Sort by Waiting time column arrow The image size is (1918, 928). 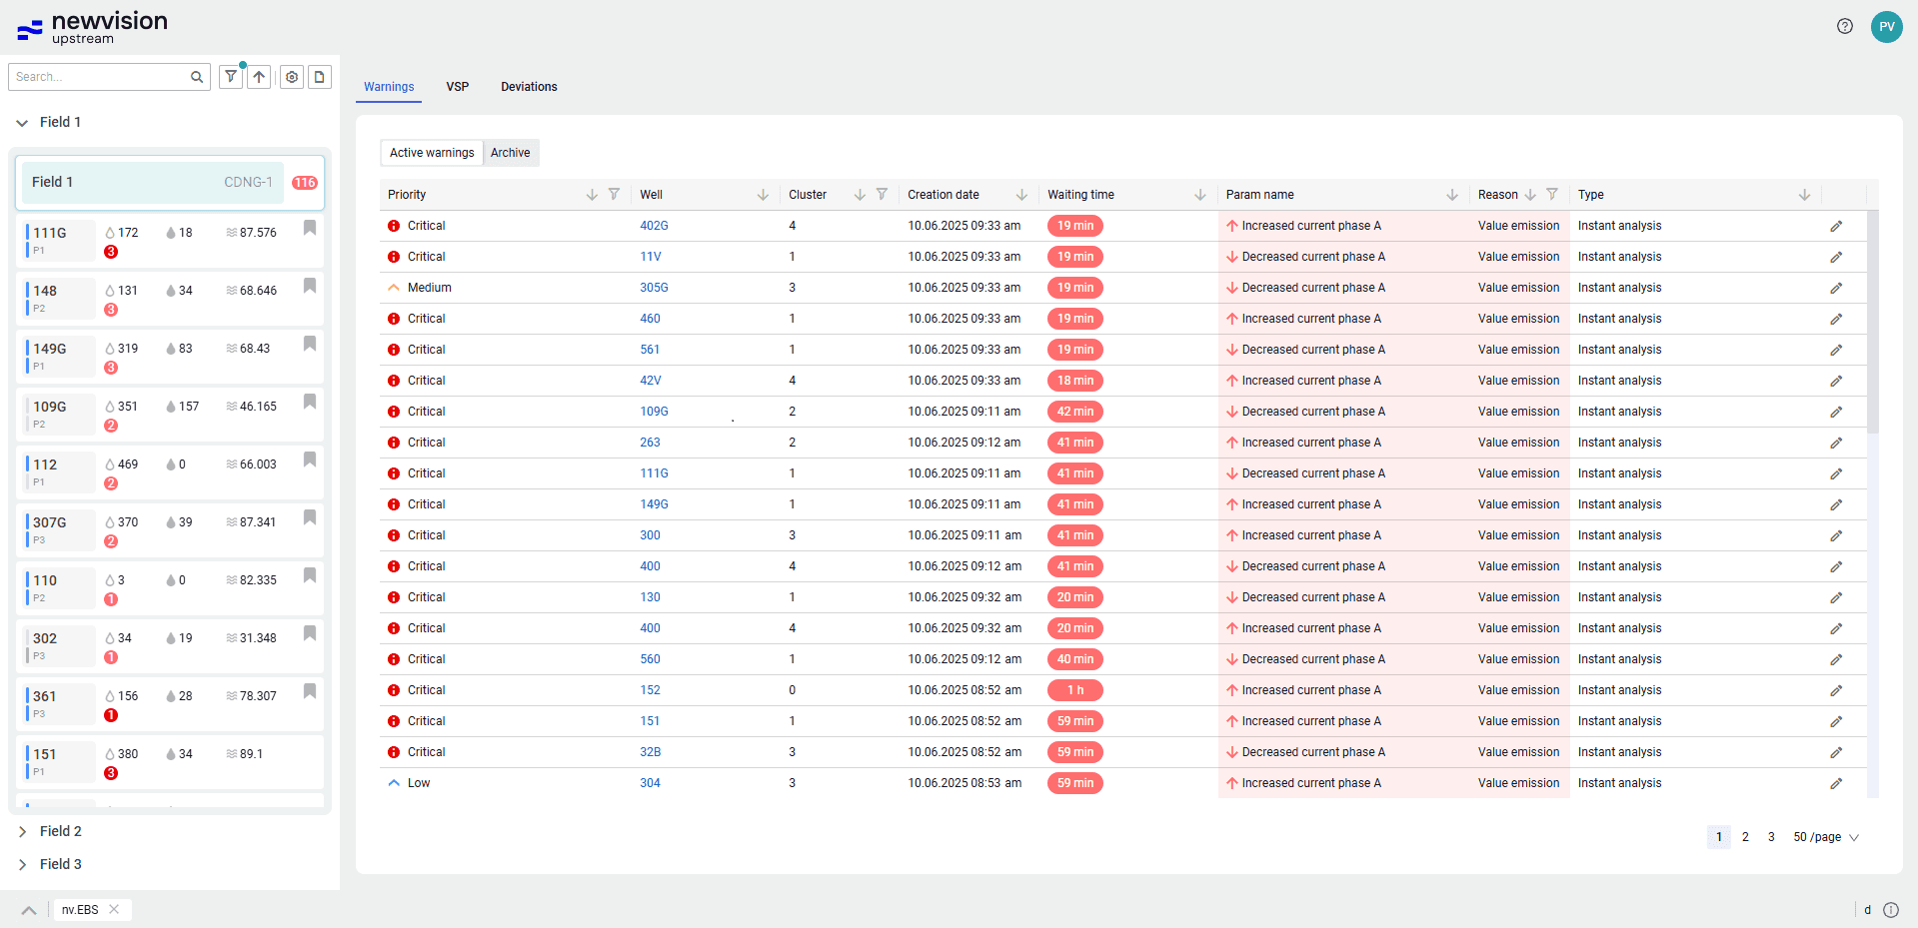[x=1200, y=195]
